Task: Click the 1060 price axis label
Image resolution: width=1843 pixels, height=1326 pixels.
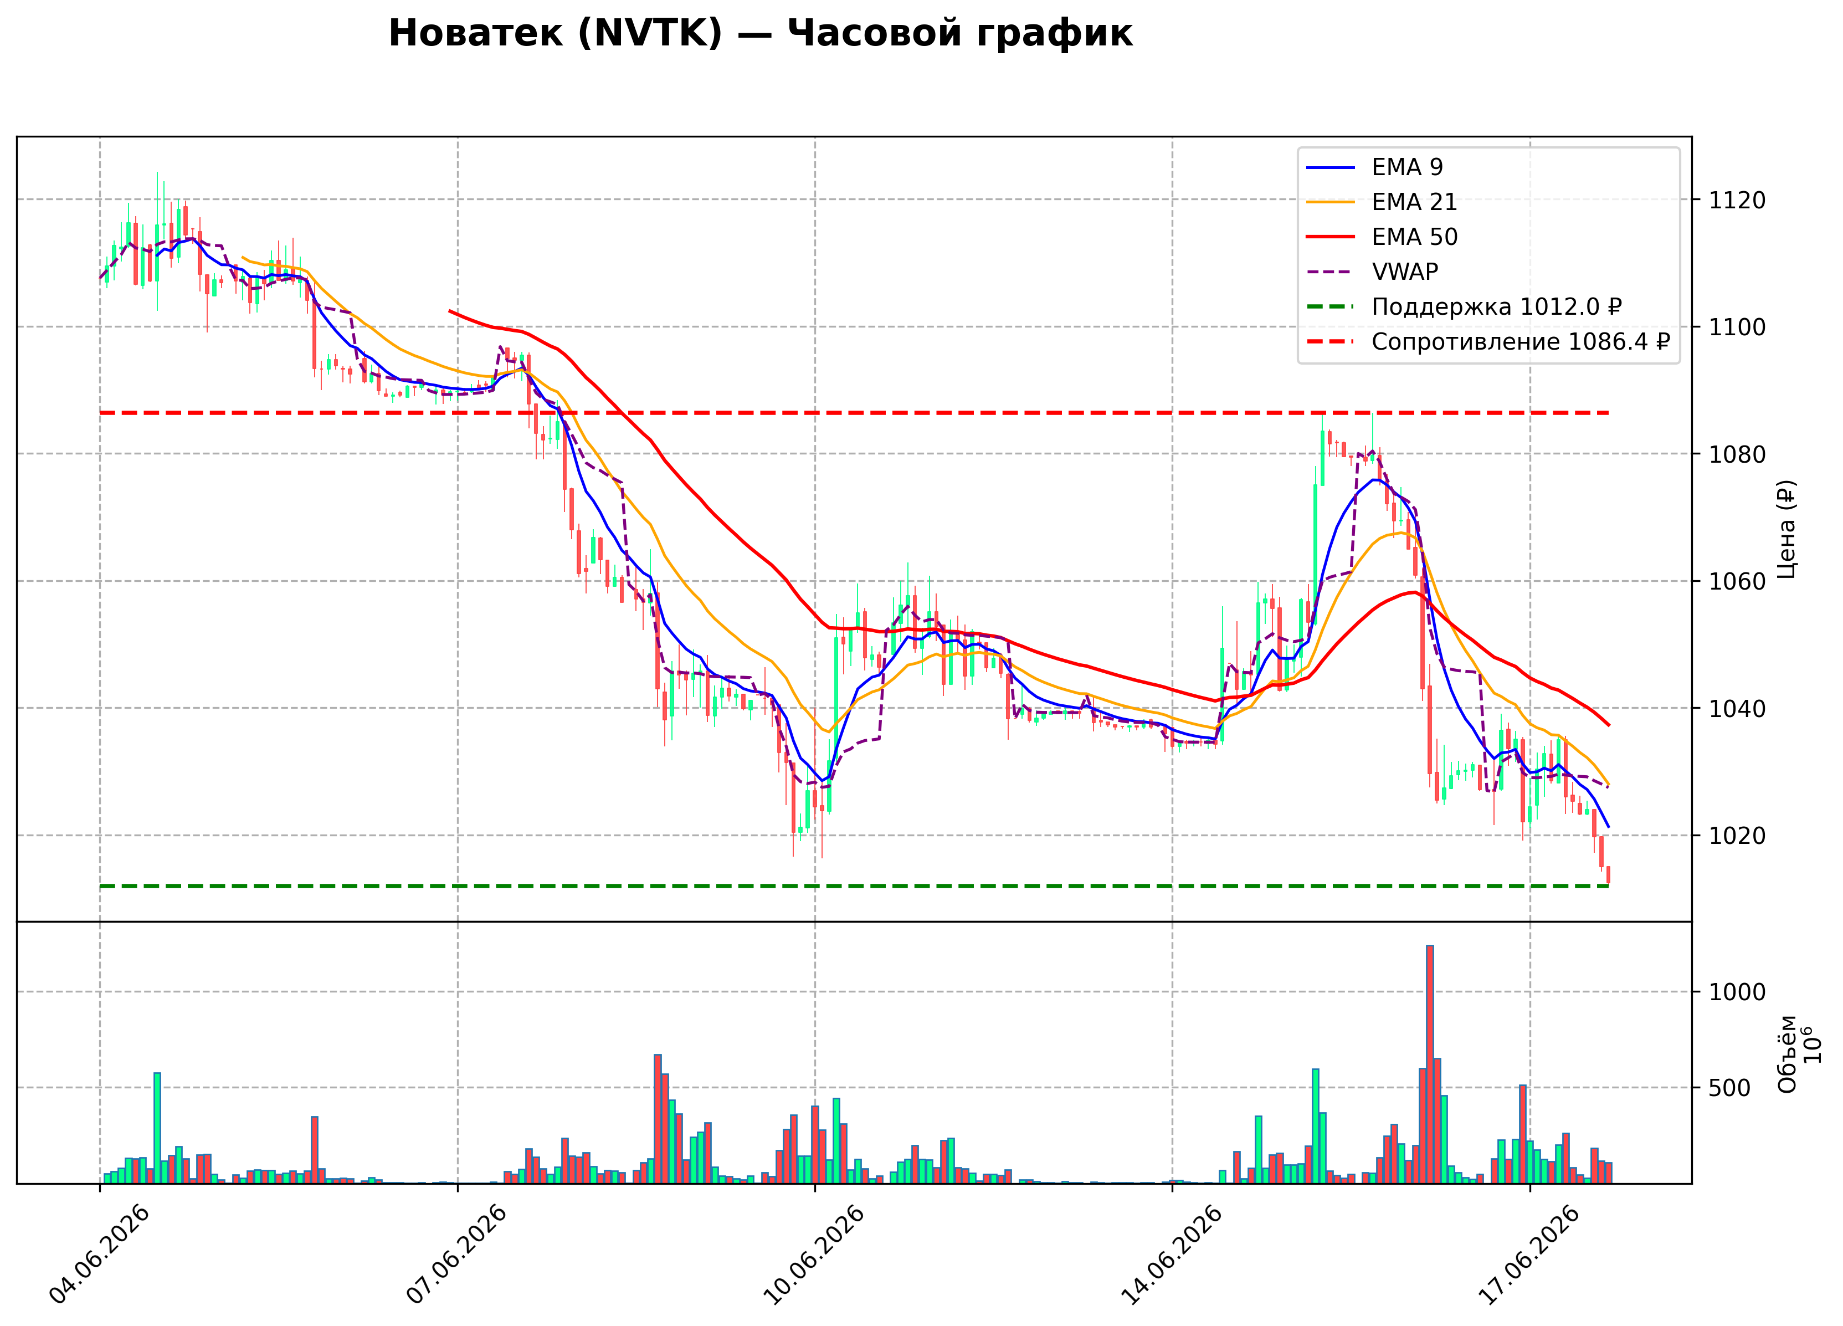Action: 1737,581
